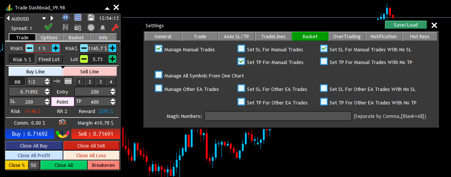Open the Options tab in dashboard
The height and width of the screenshot is (177, 451).
[49, 37]
